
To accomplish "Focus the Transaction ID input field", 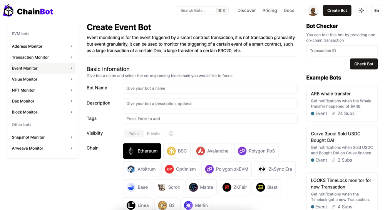I will click(x=342, y=51).
